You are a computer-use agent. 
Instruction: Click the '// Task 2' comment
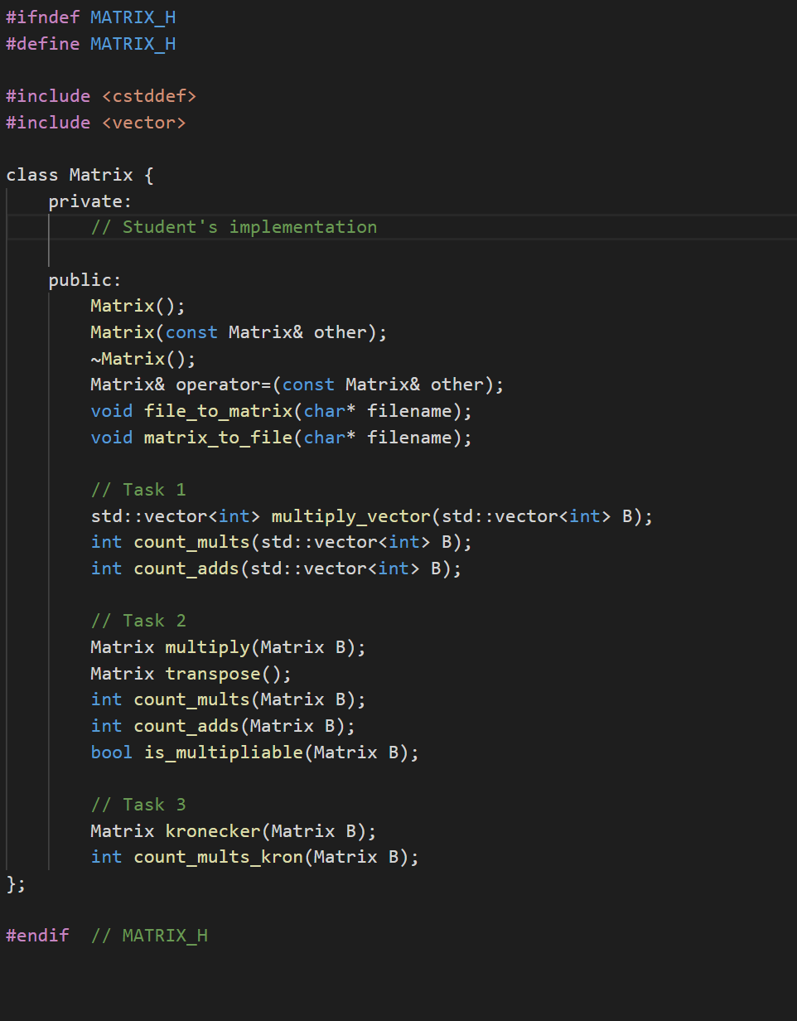tap(138, 621)
